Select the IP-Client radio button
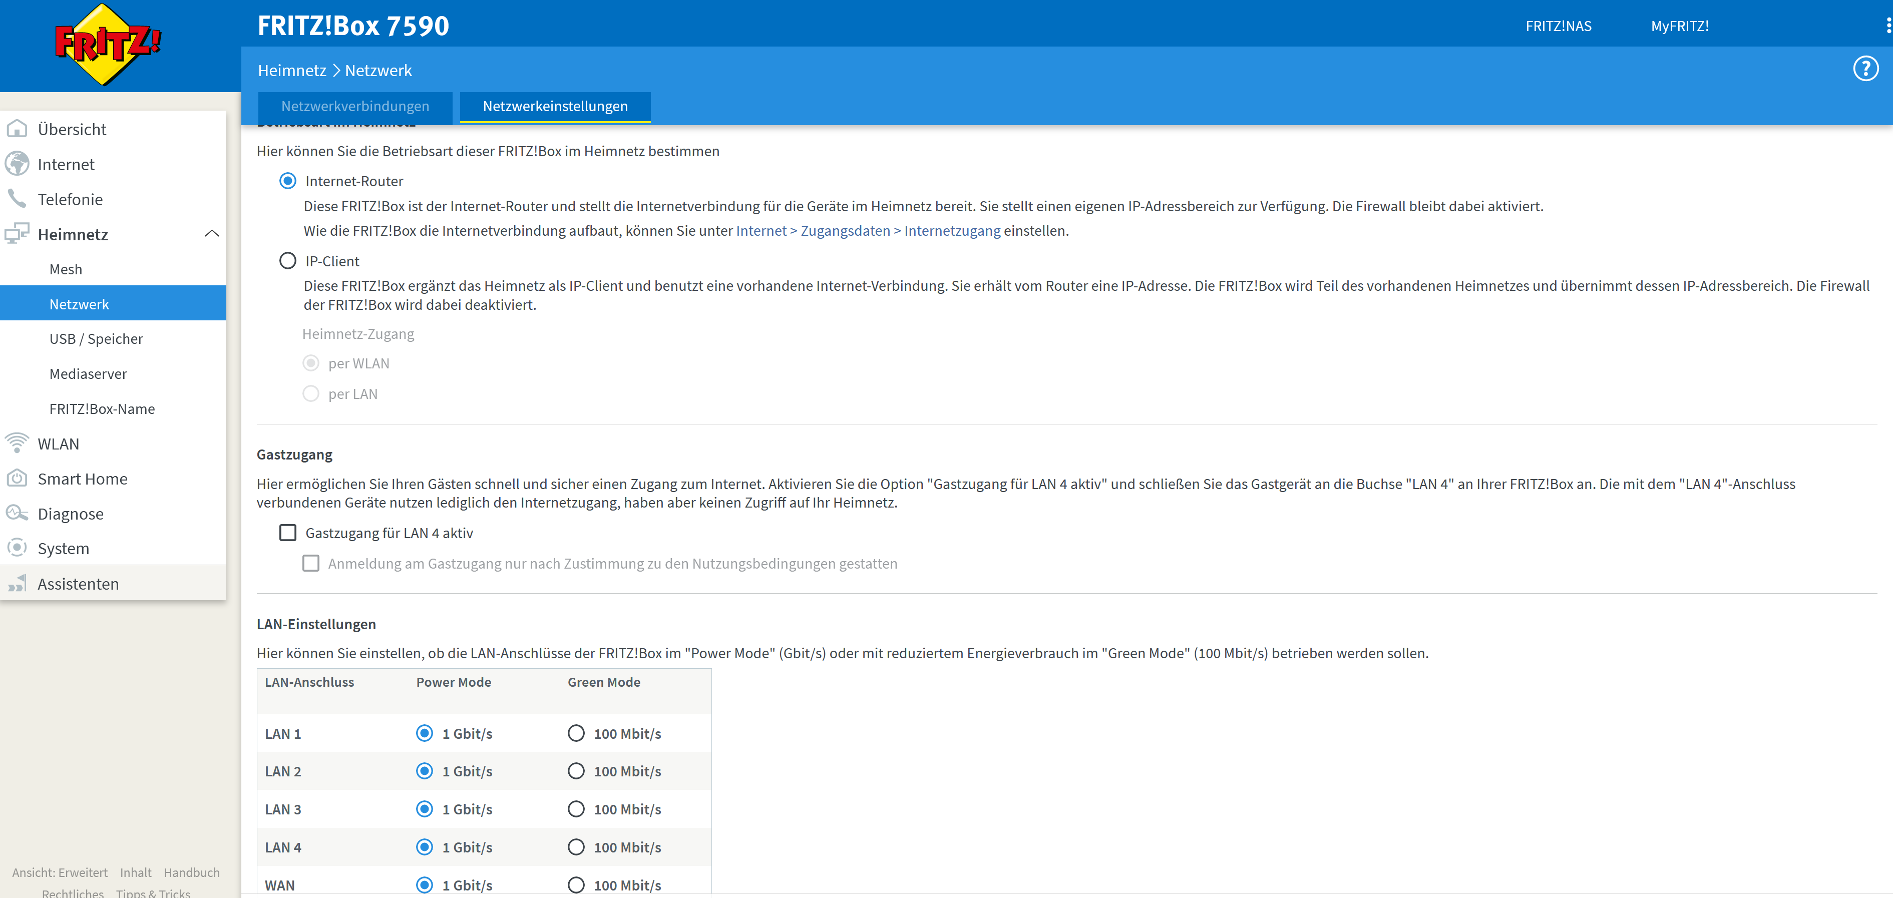This screenshot has width=1893, height=898. 288,261
